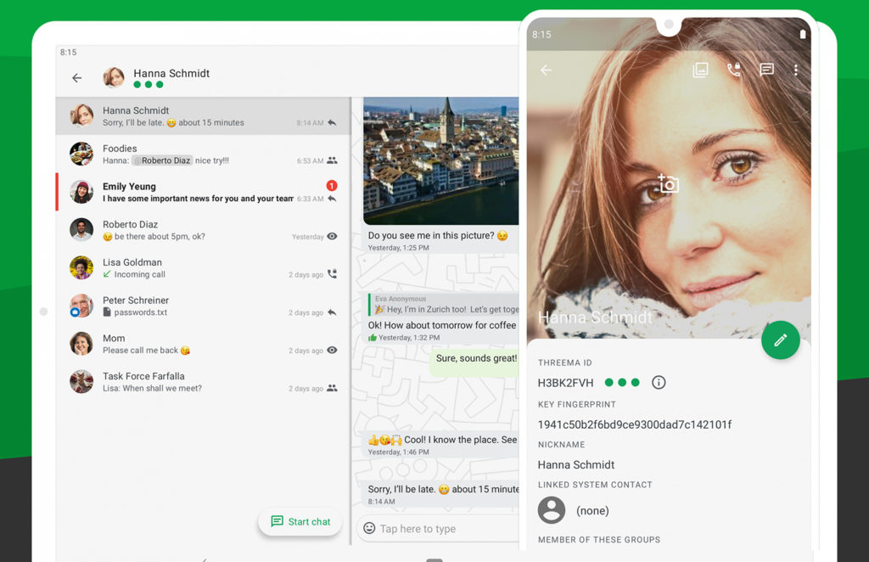869x562 pixels.
Task: Click nickname Hanna Schmidt value
Action: point(576,464)
